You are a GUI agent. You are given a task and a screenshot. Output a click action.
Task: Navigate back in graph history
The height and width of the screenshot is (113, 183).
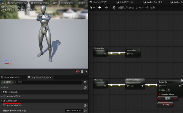(x=100, y=8)
